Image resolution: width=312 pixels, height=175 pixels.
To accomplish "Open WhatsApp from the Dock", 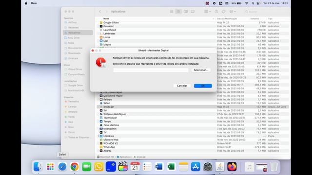I will 98,166.
